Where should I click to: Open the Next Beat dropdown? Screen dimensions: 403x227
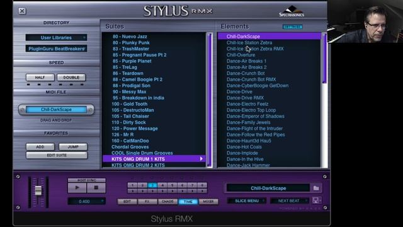pyautogui.click(x=289, y=201)
